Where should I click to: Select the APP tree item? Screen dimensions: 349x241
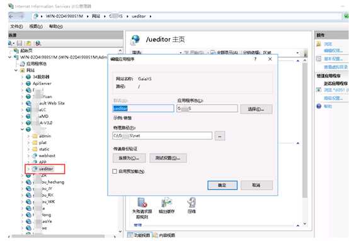(42, 162)
